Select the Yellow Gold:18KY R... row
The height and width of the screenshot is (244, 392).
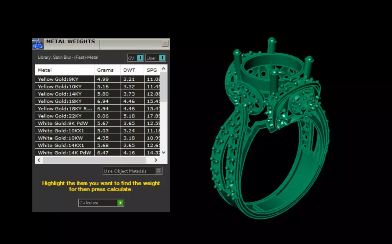pos(97,109)
